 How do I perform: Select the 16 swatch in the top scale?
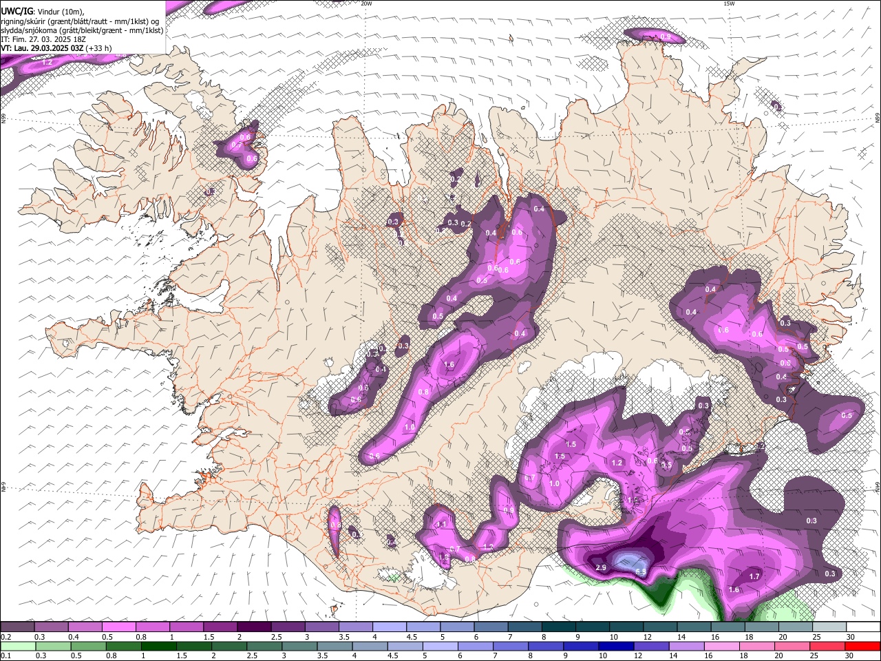click(x=729, y=627)
